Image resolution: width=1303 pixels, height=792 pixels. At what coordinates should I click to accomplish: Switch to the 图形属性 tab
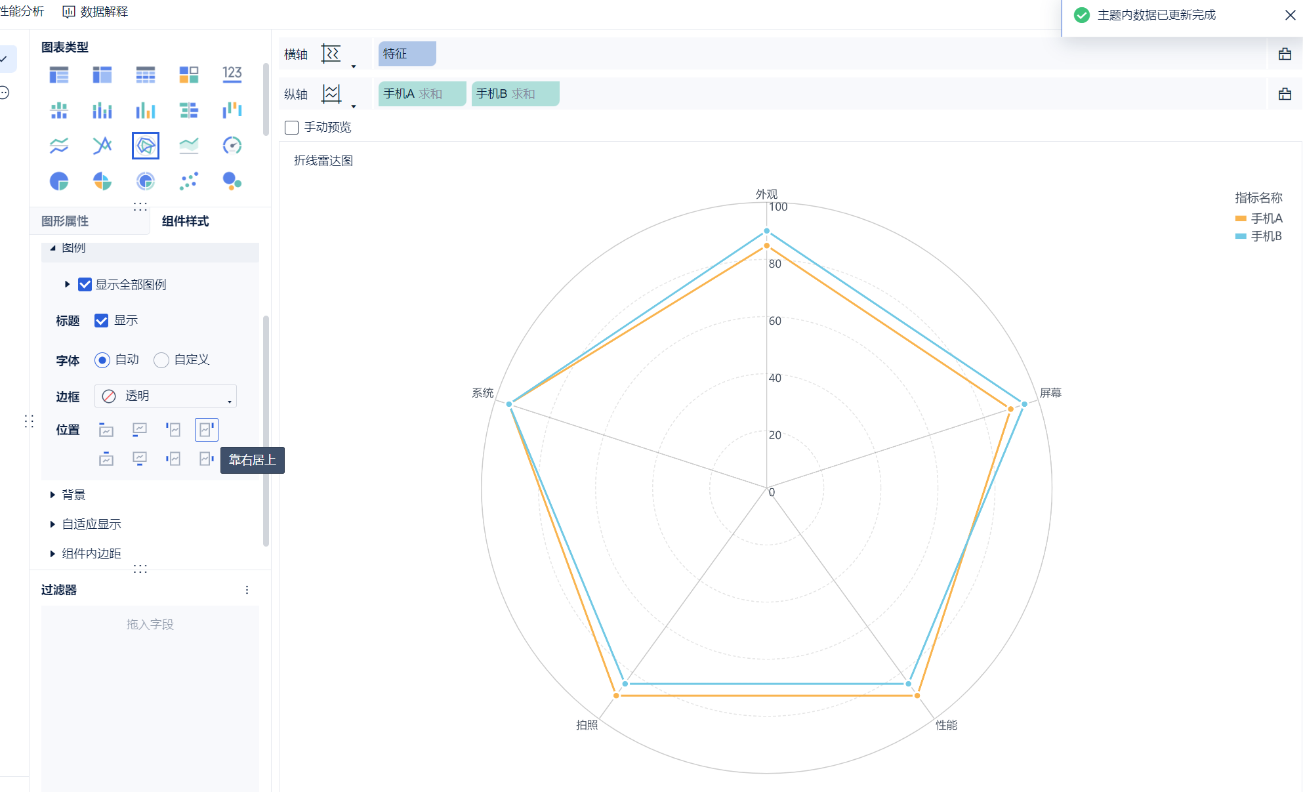pos(65,221)
